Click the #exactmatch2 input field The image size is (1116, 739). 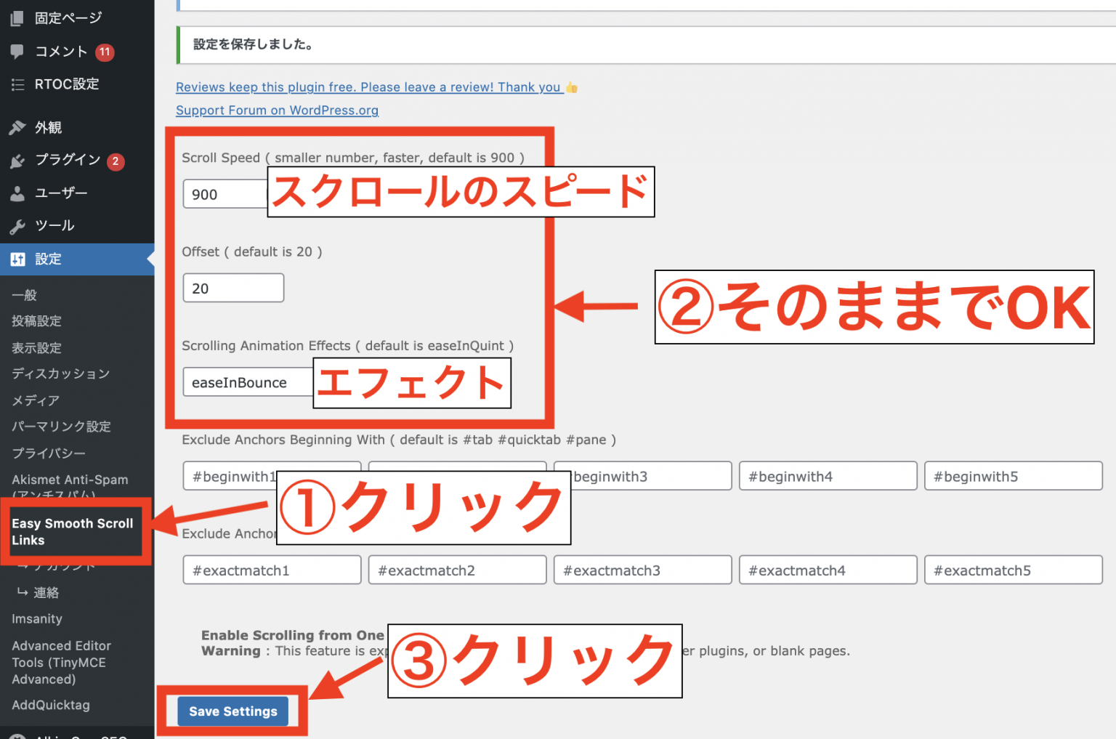457,570
